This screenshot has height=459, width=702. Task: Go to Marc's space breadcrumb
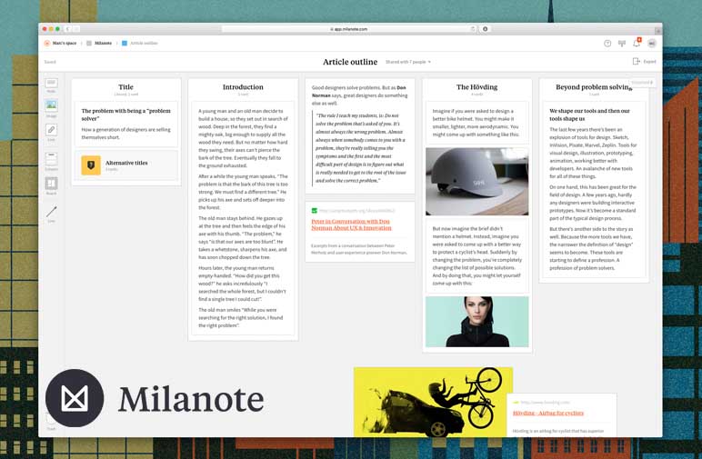coord(65,43)
